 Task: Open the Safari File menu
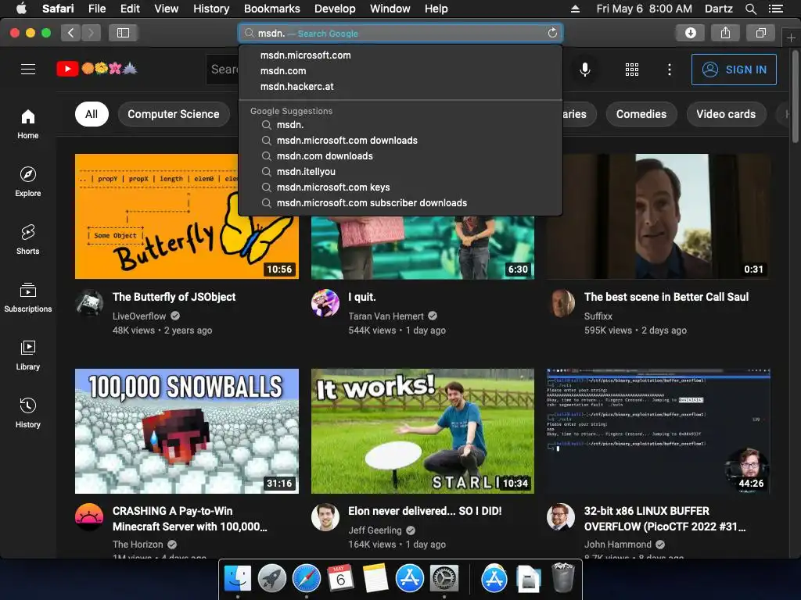click(x=96, y=9)
